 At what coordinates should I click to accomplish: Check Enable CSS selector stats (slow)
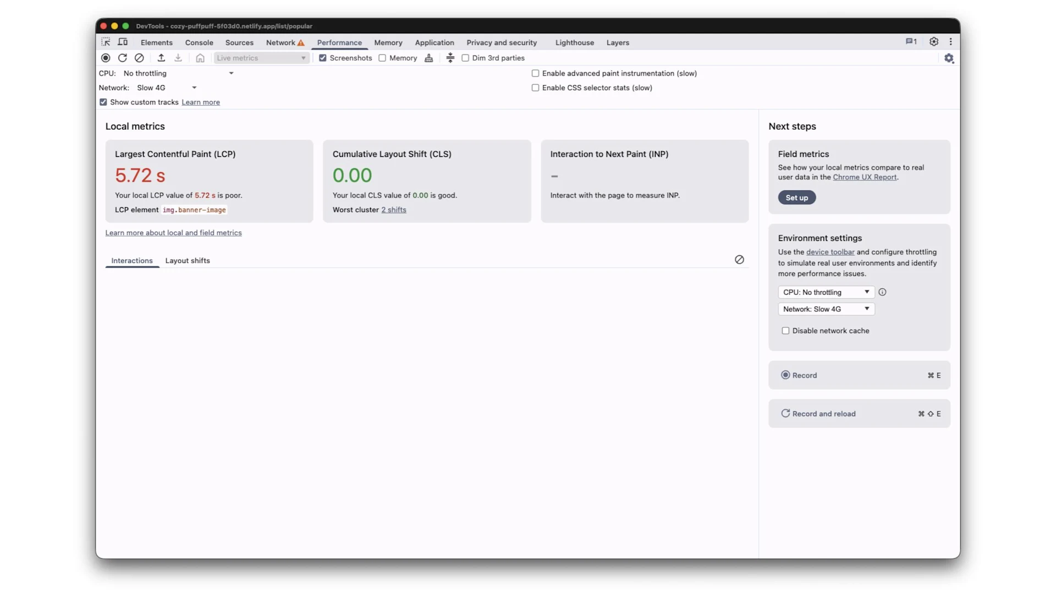tap(535, 87)
